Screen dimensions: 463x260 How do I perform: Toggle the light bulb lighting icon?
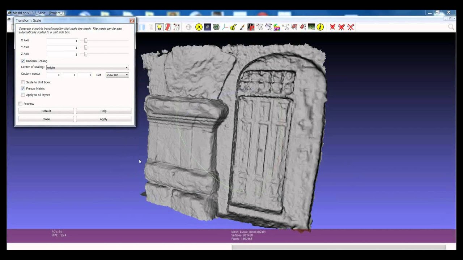(160, 27)
